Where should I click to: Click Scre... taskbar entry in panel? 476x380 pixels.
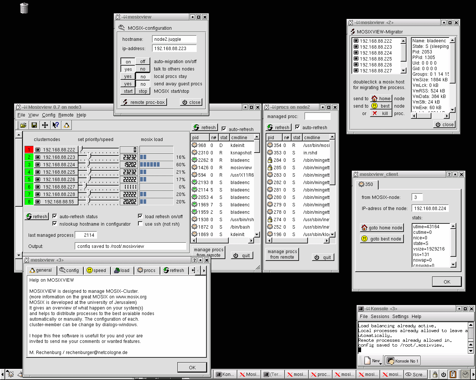point(415,374)
